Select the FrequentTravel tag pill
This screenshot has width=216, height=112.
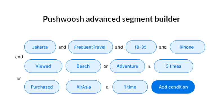coord(90,47)
